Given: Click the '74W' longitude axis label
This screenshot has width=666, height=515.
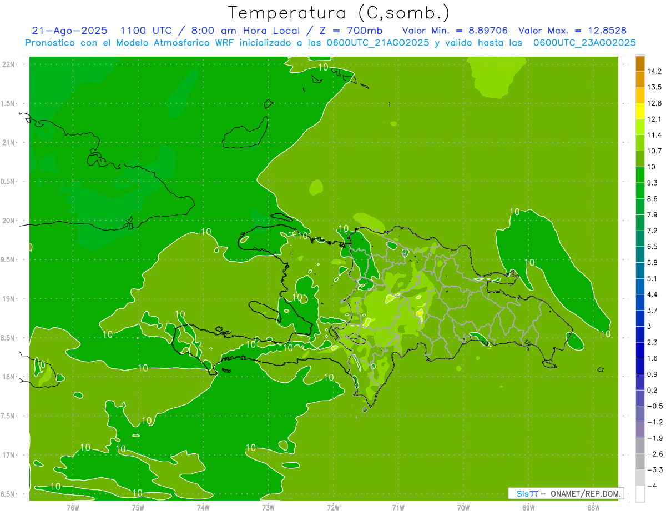Looking at the screenshot, I should [x=203, y=508].
